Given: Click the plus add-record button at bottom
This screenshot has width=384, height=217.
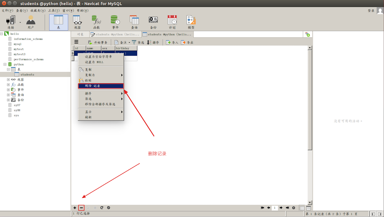Looking at the screenshot, I should pyautogui.click(x=74, y=208).
